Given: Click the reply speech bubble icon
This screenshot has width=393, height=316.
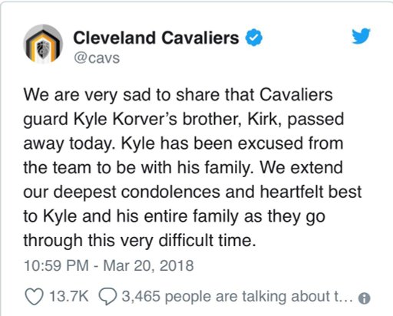Looking at the screenshot, I should pyautogui.click(x=107, y=297).
